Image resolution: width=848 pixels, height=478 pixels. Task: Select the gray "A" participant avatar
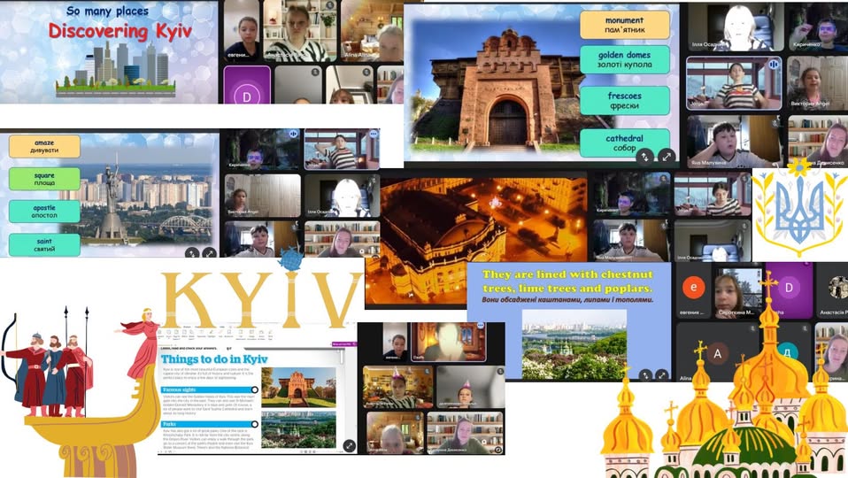pos(719,353)
